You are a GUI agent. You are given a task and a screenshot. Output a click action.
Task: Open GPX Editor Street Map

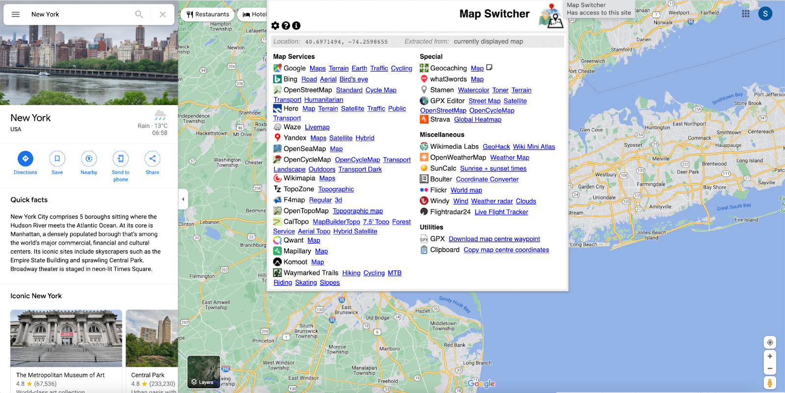pos(485,101)
